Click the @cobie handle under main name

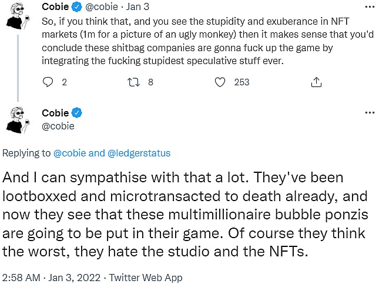point(58,126)
